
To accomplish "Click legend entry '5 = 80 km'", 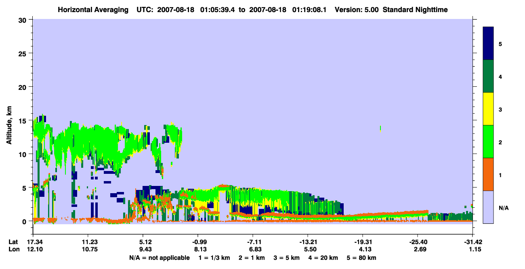I will [x=361, y=258].
